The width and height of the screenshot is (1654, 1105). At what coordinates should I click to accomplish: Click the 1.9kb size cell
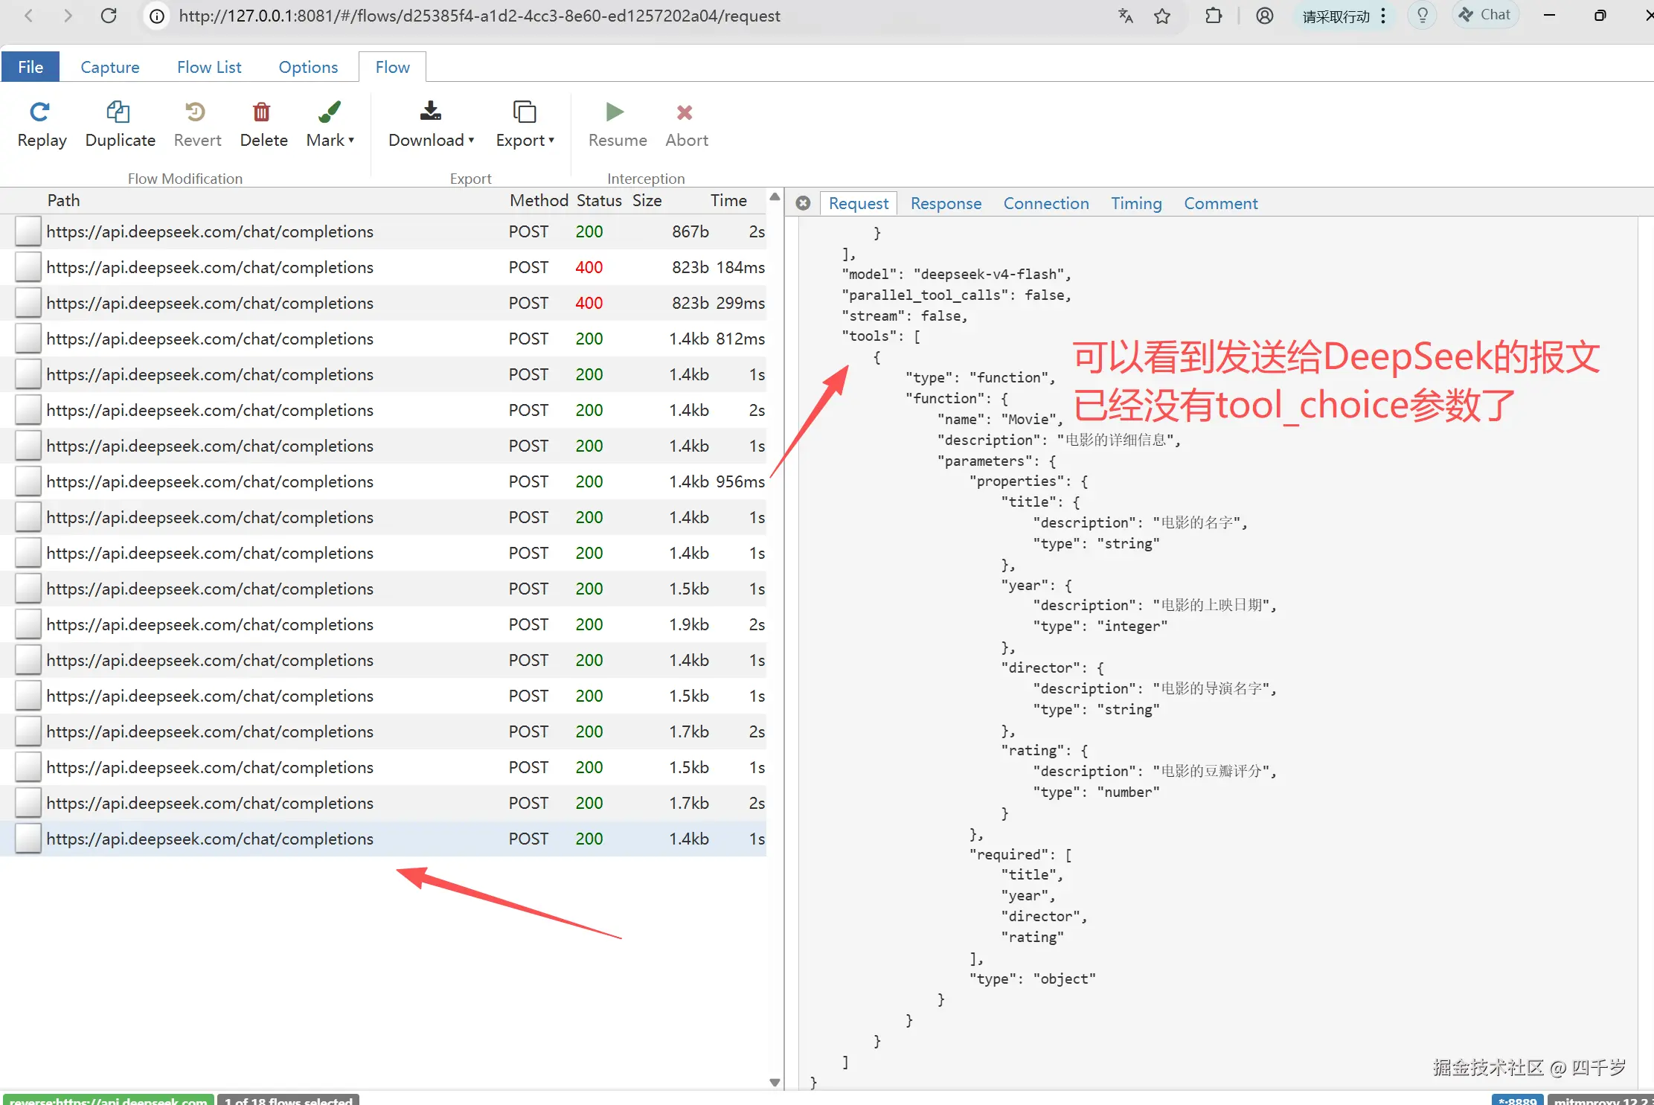(x=688, y=624)
